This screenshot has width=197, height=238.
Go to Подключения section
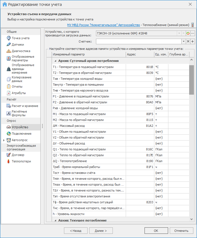21,134
